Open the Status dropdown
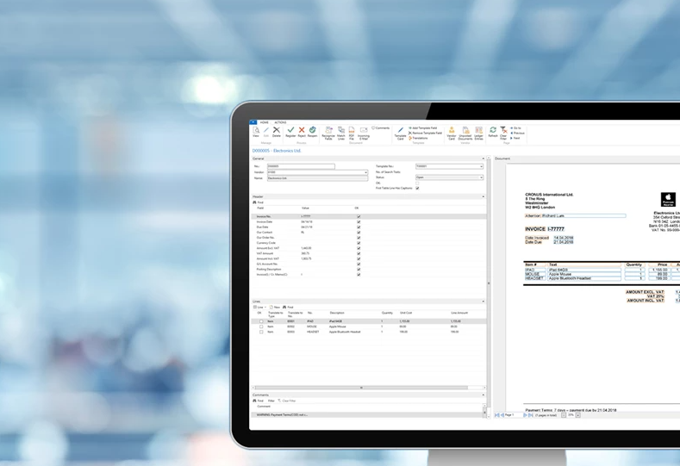 tap(481, 177)
